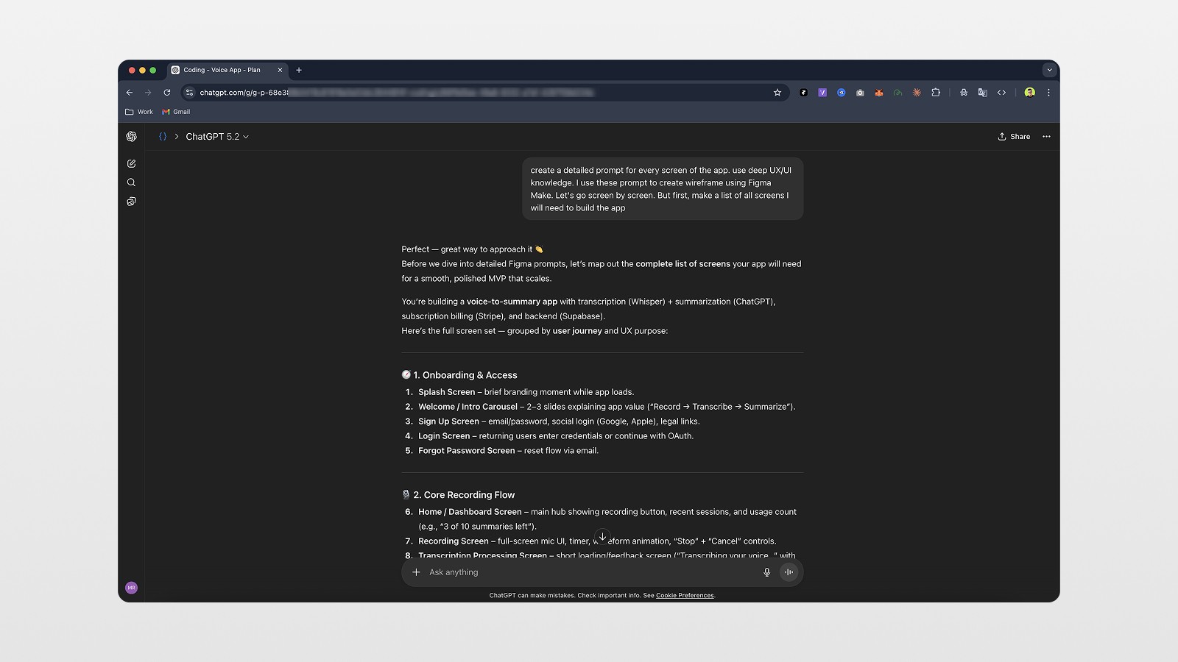This screenshot has height=662, width=1178.
Task: Open the Gmail bookmark
Action: [176, 112]
